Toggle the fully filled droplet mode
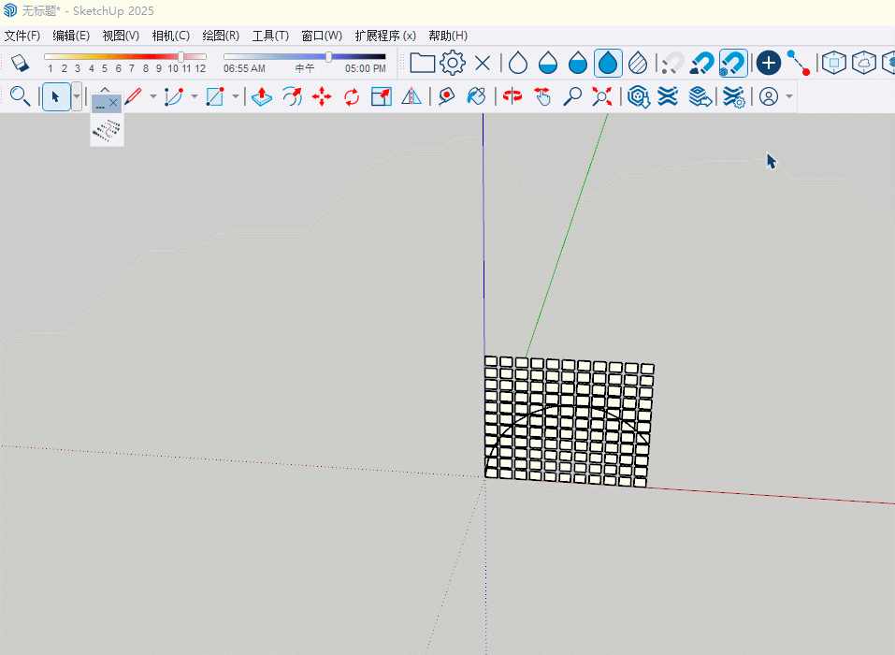This screenshot has width=895, height=655. point(608,63)
